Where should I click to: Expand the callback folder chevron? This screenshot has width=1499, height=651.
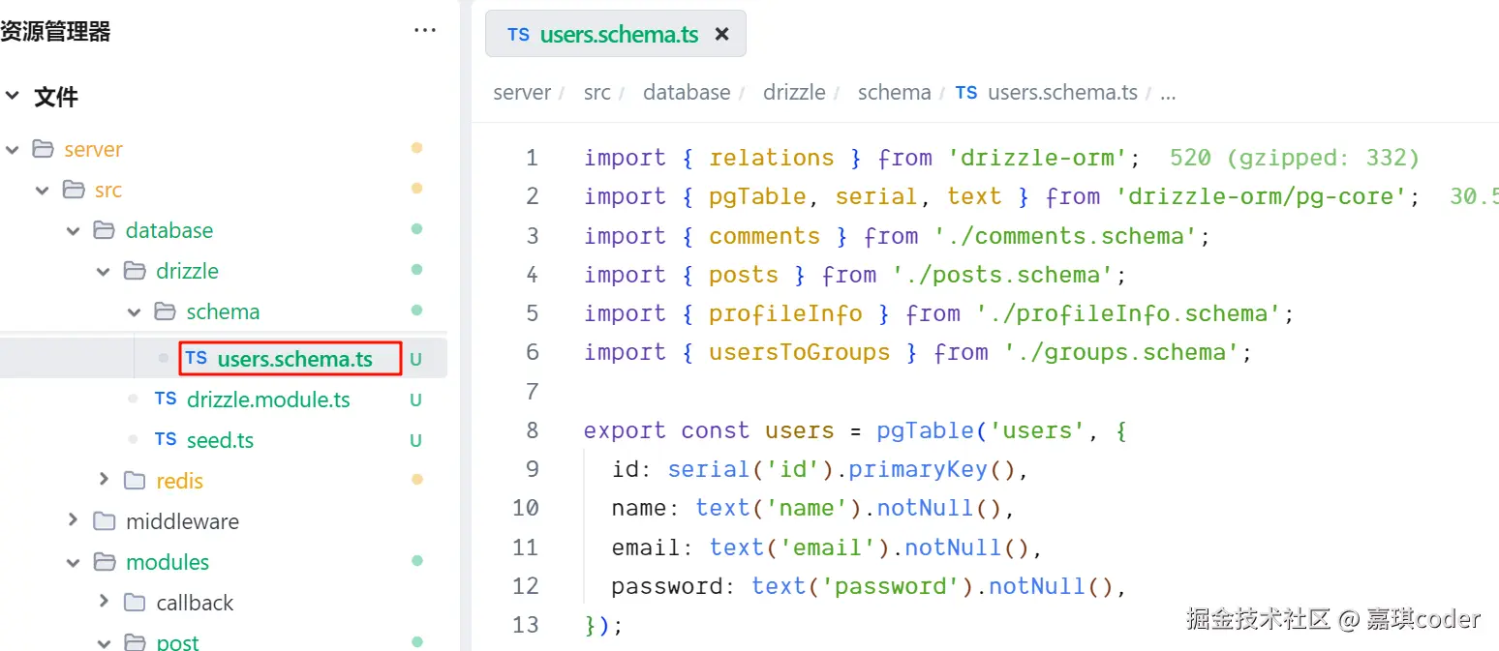click(105, 602)
